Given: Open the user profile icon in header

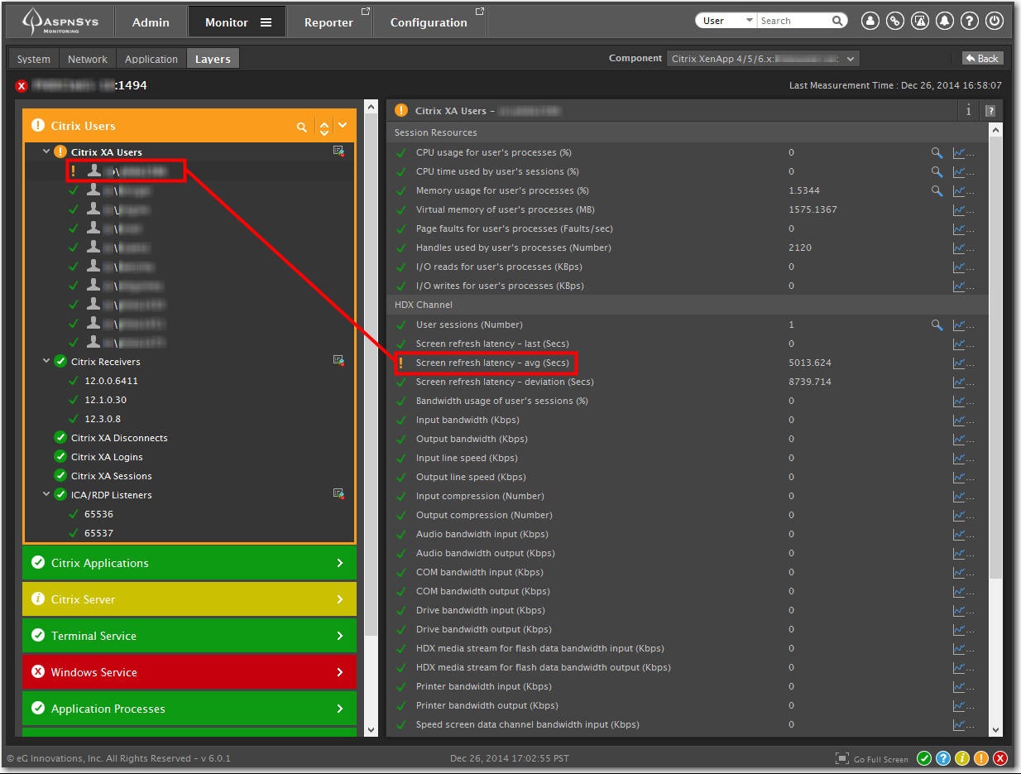Looking at the screenshot, I should [x=870, y=22].
